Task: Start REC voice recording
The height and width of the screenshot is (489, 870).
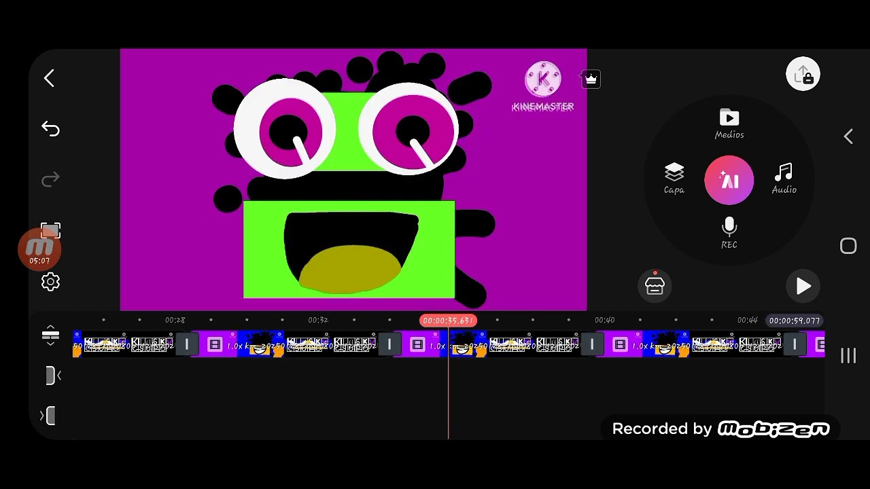Action: coord(729,233)
